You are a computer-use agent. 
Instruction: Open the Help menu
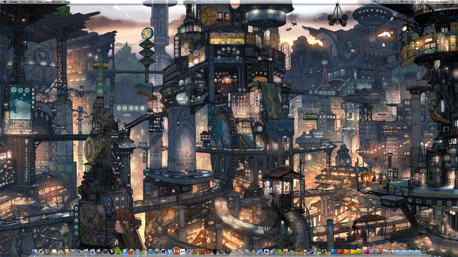pyautogui.click(x=67, y=2)
